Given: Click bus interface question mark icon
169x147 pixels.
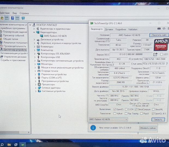Looking at the screenshot, I should [x=167, y=64].
